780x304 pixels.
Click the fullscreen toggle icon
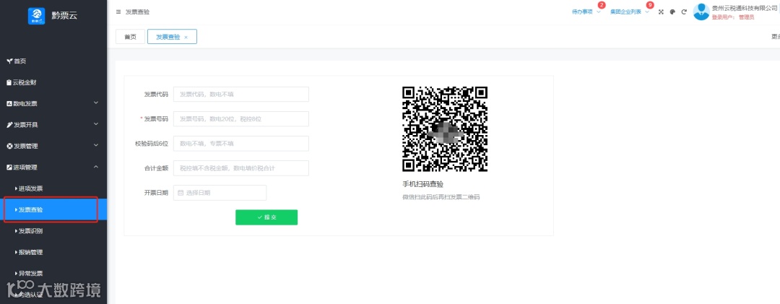click(x=661, y=12)
